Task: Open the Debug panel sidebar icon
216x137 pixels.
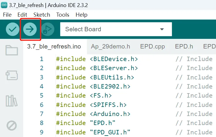Action: coord(12,126)
